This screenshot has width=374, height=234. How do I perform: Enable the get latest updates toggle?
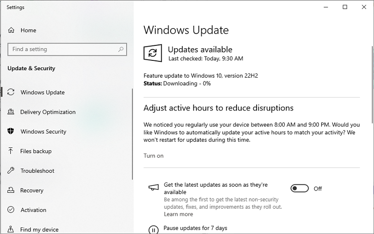point(300,189)
